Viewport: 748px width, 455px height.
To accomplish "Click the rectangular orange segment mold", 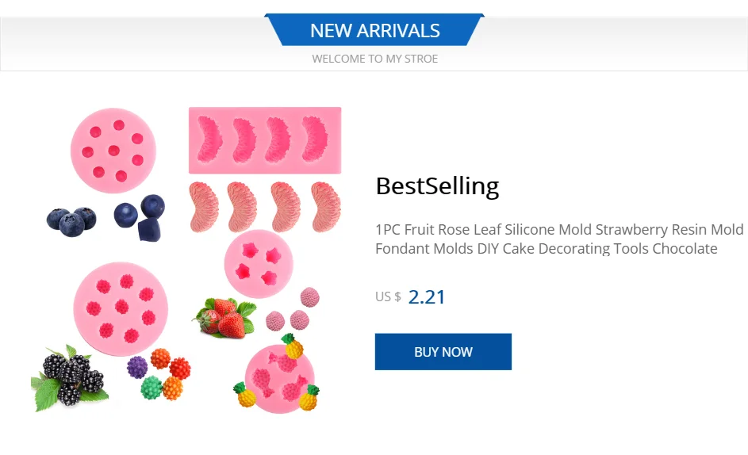I will coord(265,140).
